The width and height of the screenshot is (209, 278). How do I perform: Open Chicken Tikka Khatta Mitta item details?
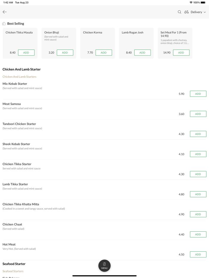click(x=21, y=204)
